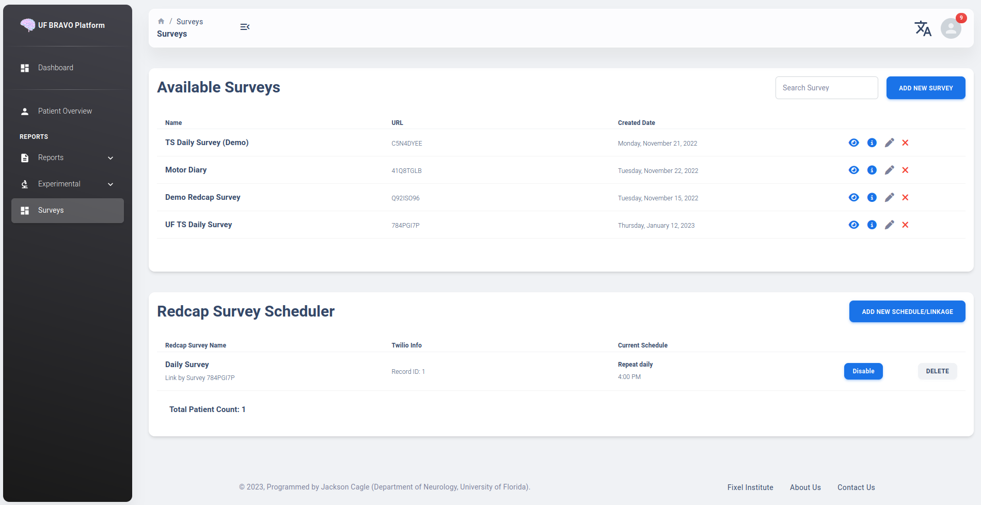
Task: Show info for TS Daily Survey (Demo)
Action: click(872, 143)
